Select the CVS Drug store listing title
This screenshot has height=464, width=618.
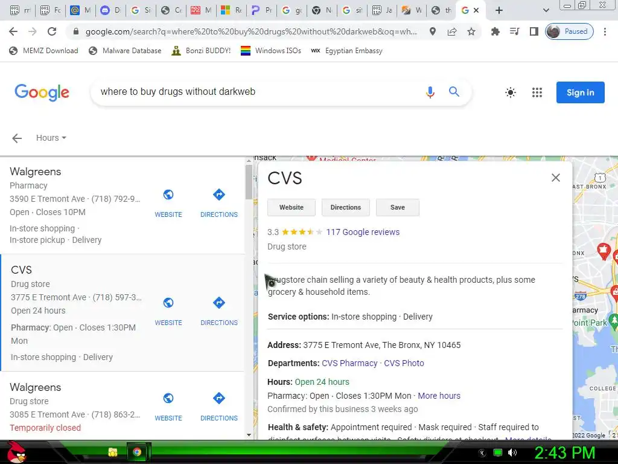21,270
